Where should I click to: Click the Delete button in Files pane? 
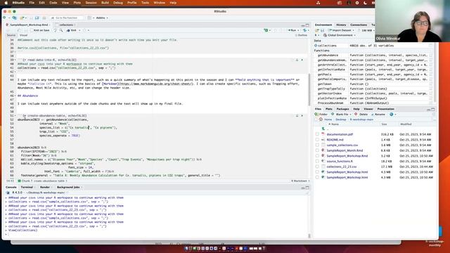click(x=361, y=114)
